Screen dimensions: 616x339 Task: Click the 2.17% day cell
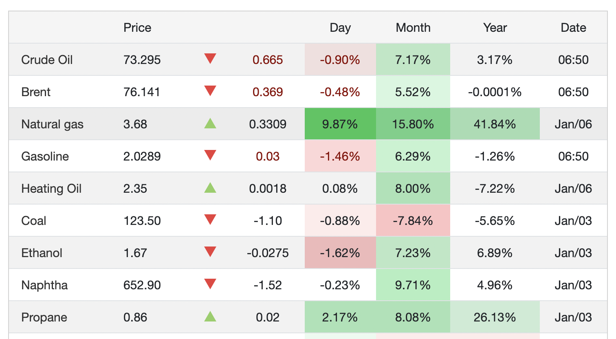click(340, 317)
